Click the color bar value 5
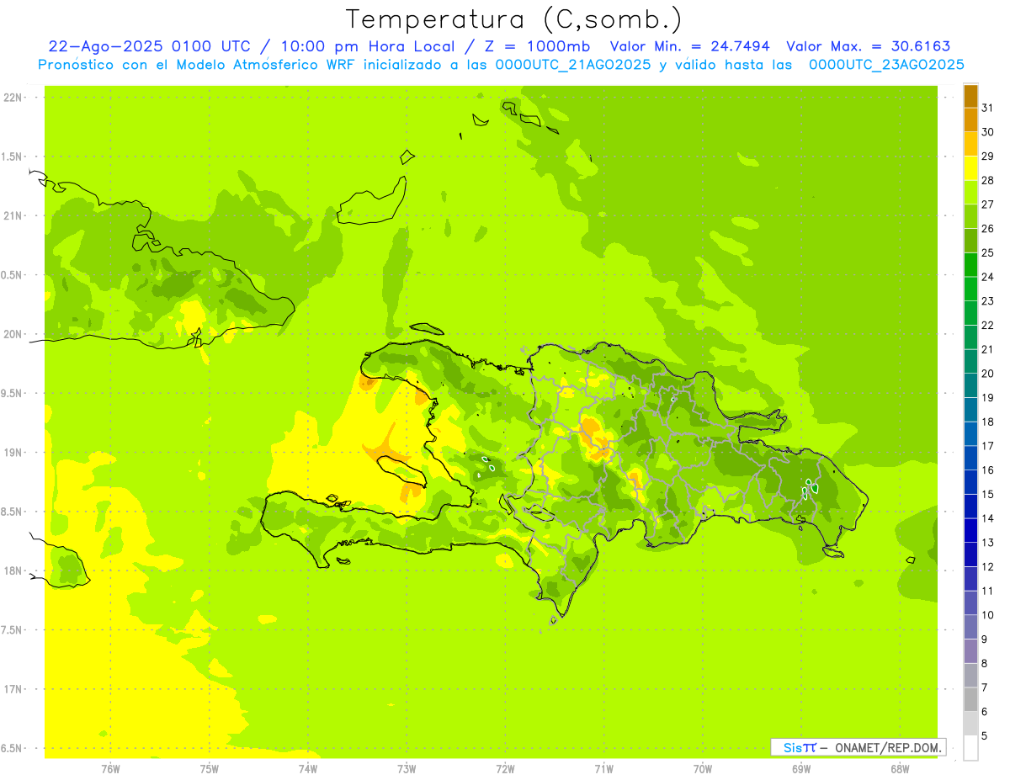The height and width of the screenshot is (780, 1010). click(985, 735)
